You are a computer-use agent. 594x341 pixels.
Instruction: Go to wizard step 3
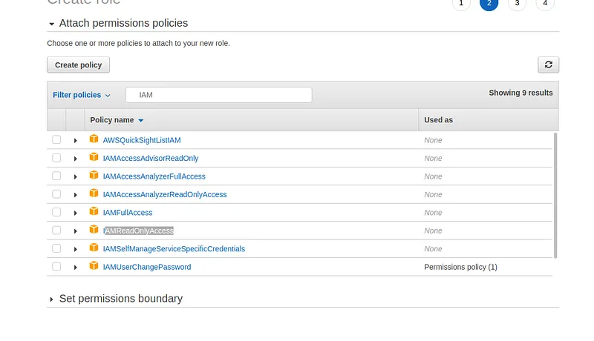[x=517, y=3]
